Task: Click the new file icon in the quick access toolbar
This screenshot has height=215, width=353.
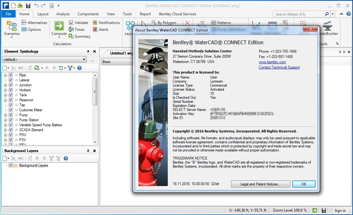Action: pos(13,6)
